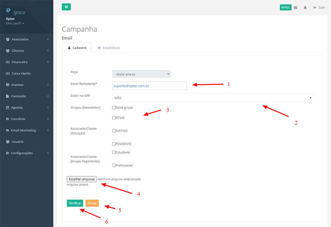Open the Peça dropdown showing teste anexo
331x227 pixels.
[x=141, y=74]
